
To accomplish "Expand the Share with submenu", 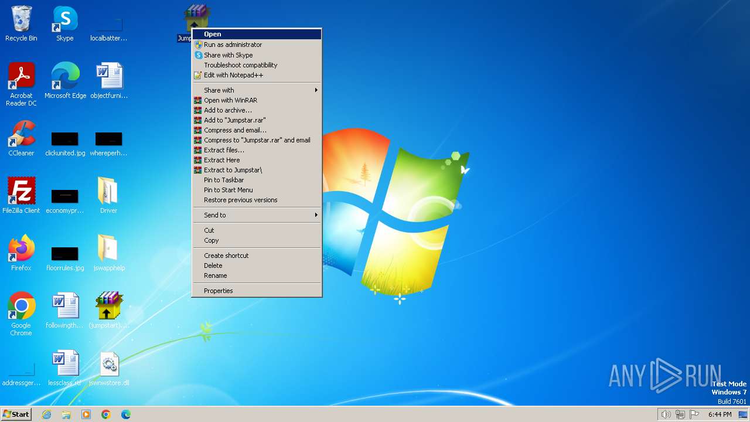I will coord(257,90).
